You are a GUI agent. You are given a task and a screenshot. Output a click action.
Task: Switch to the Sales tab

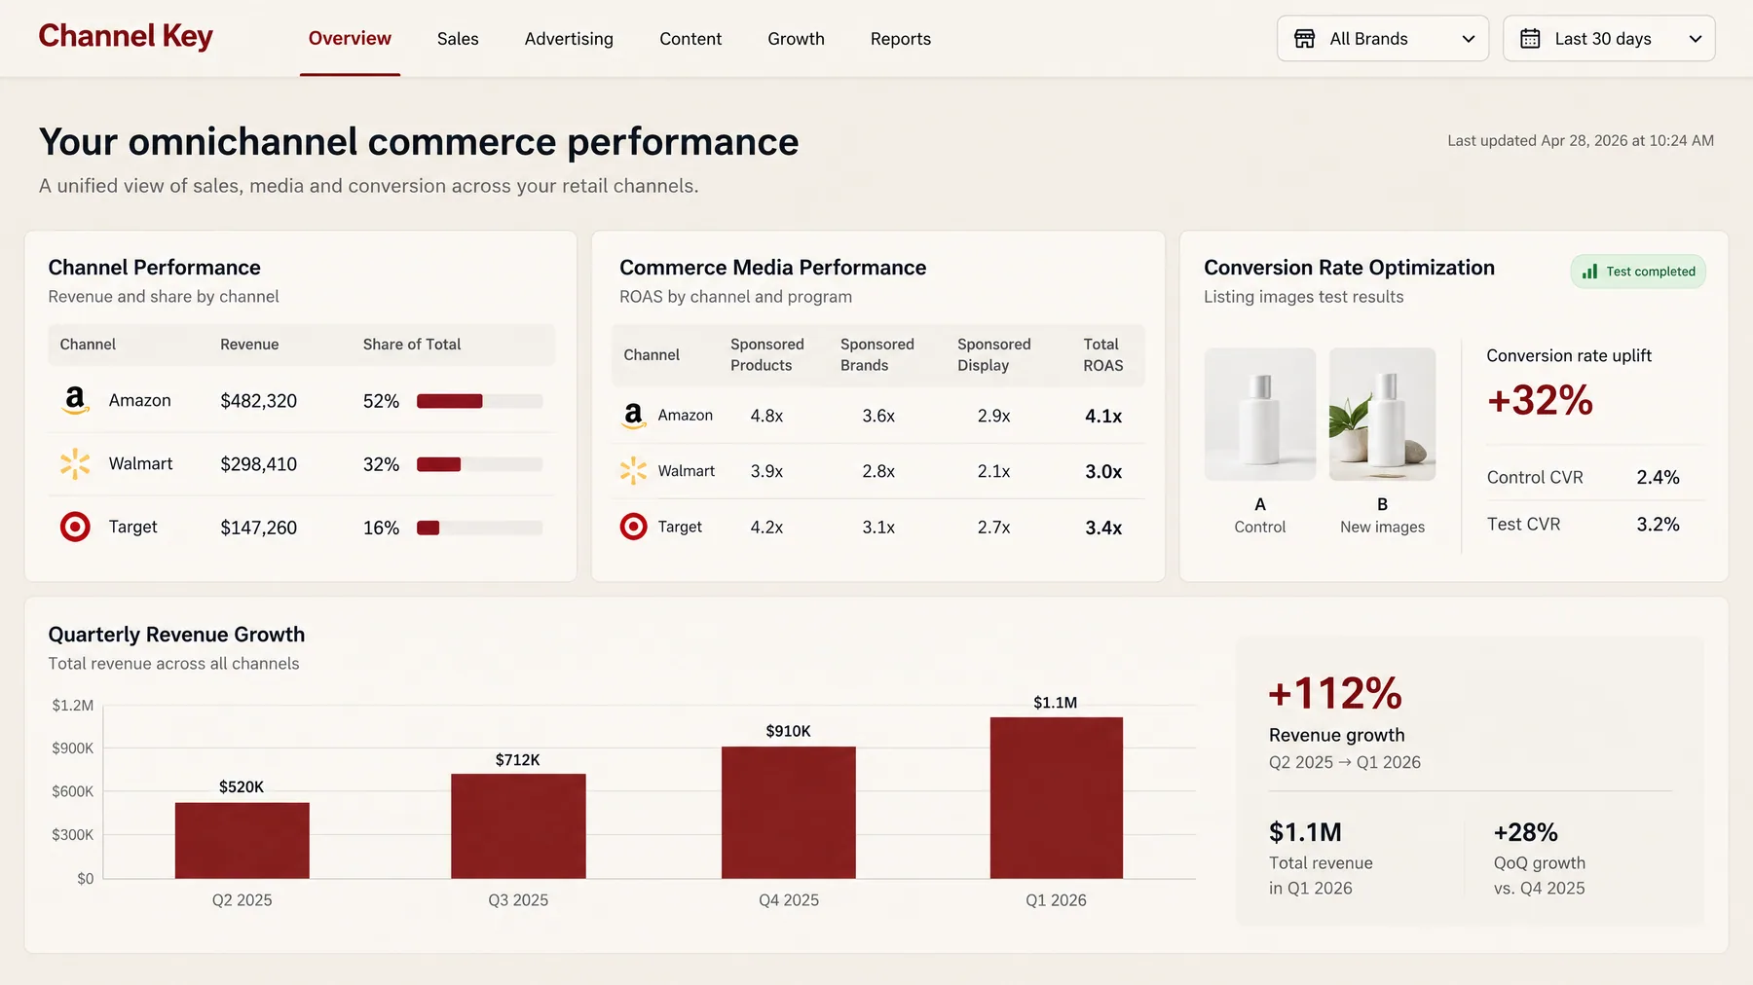(x=458, y=39)
